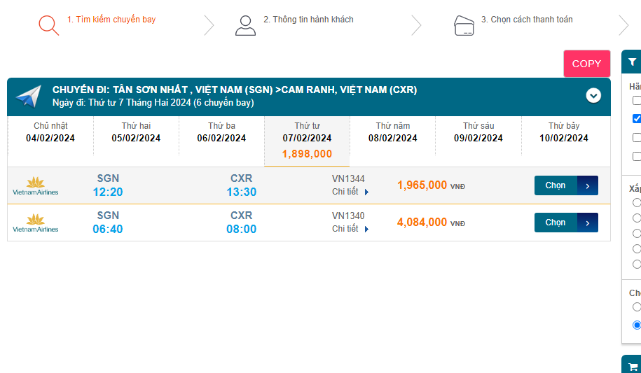This screenshot has height=373, width=641.
Task: Open the shopping cart icon panel
Action: click(633, 367)
